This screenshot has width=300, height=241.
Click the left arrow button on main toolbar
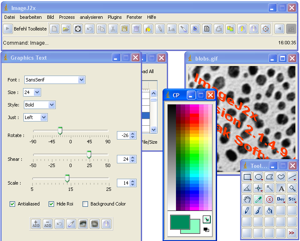[279, 29]
